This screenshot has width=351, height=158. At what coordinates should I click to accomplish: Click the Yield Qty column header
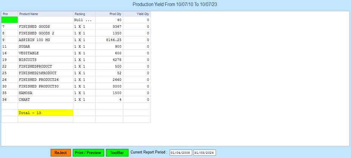click(x=136, y=14)
